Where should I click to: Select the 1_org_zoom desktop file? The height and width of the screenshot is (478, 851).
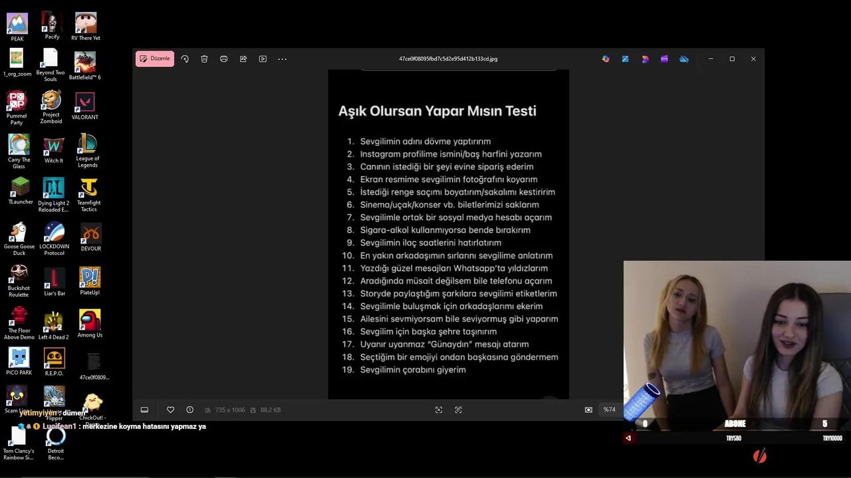point(17,63)
